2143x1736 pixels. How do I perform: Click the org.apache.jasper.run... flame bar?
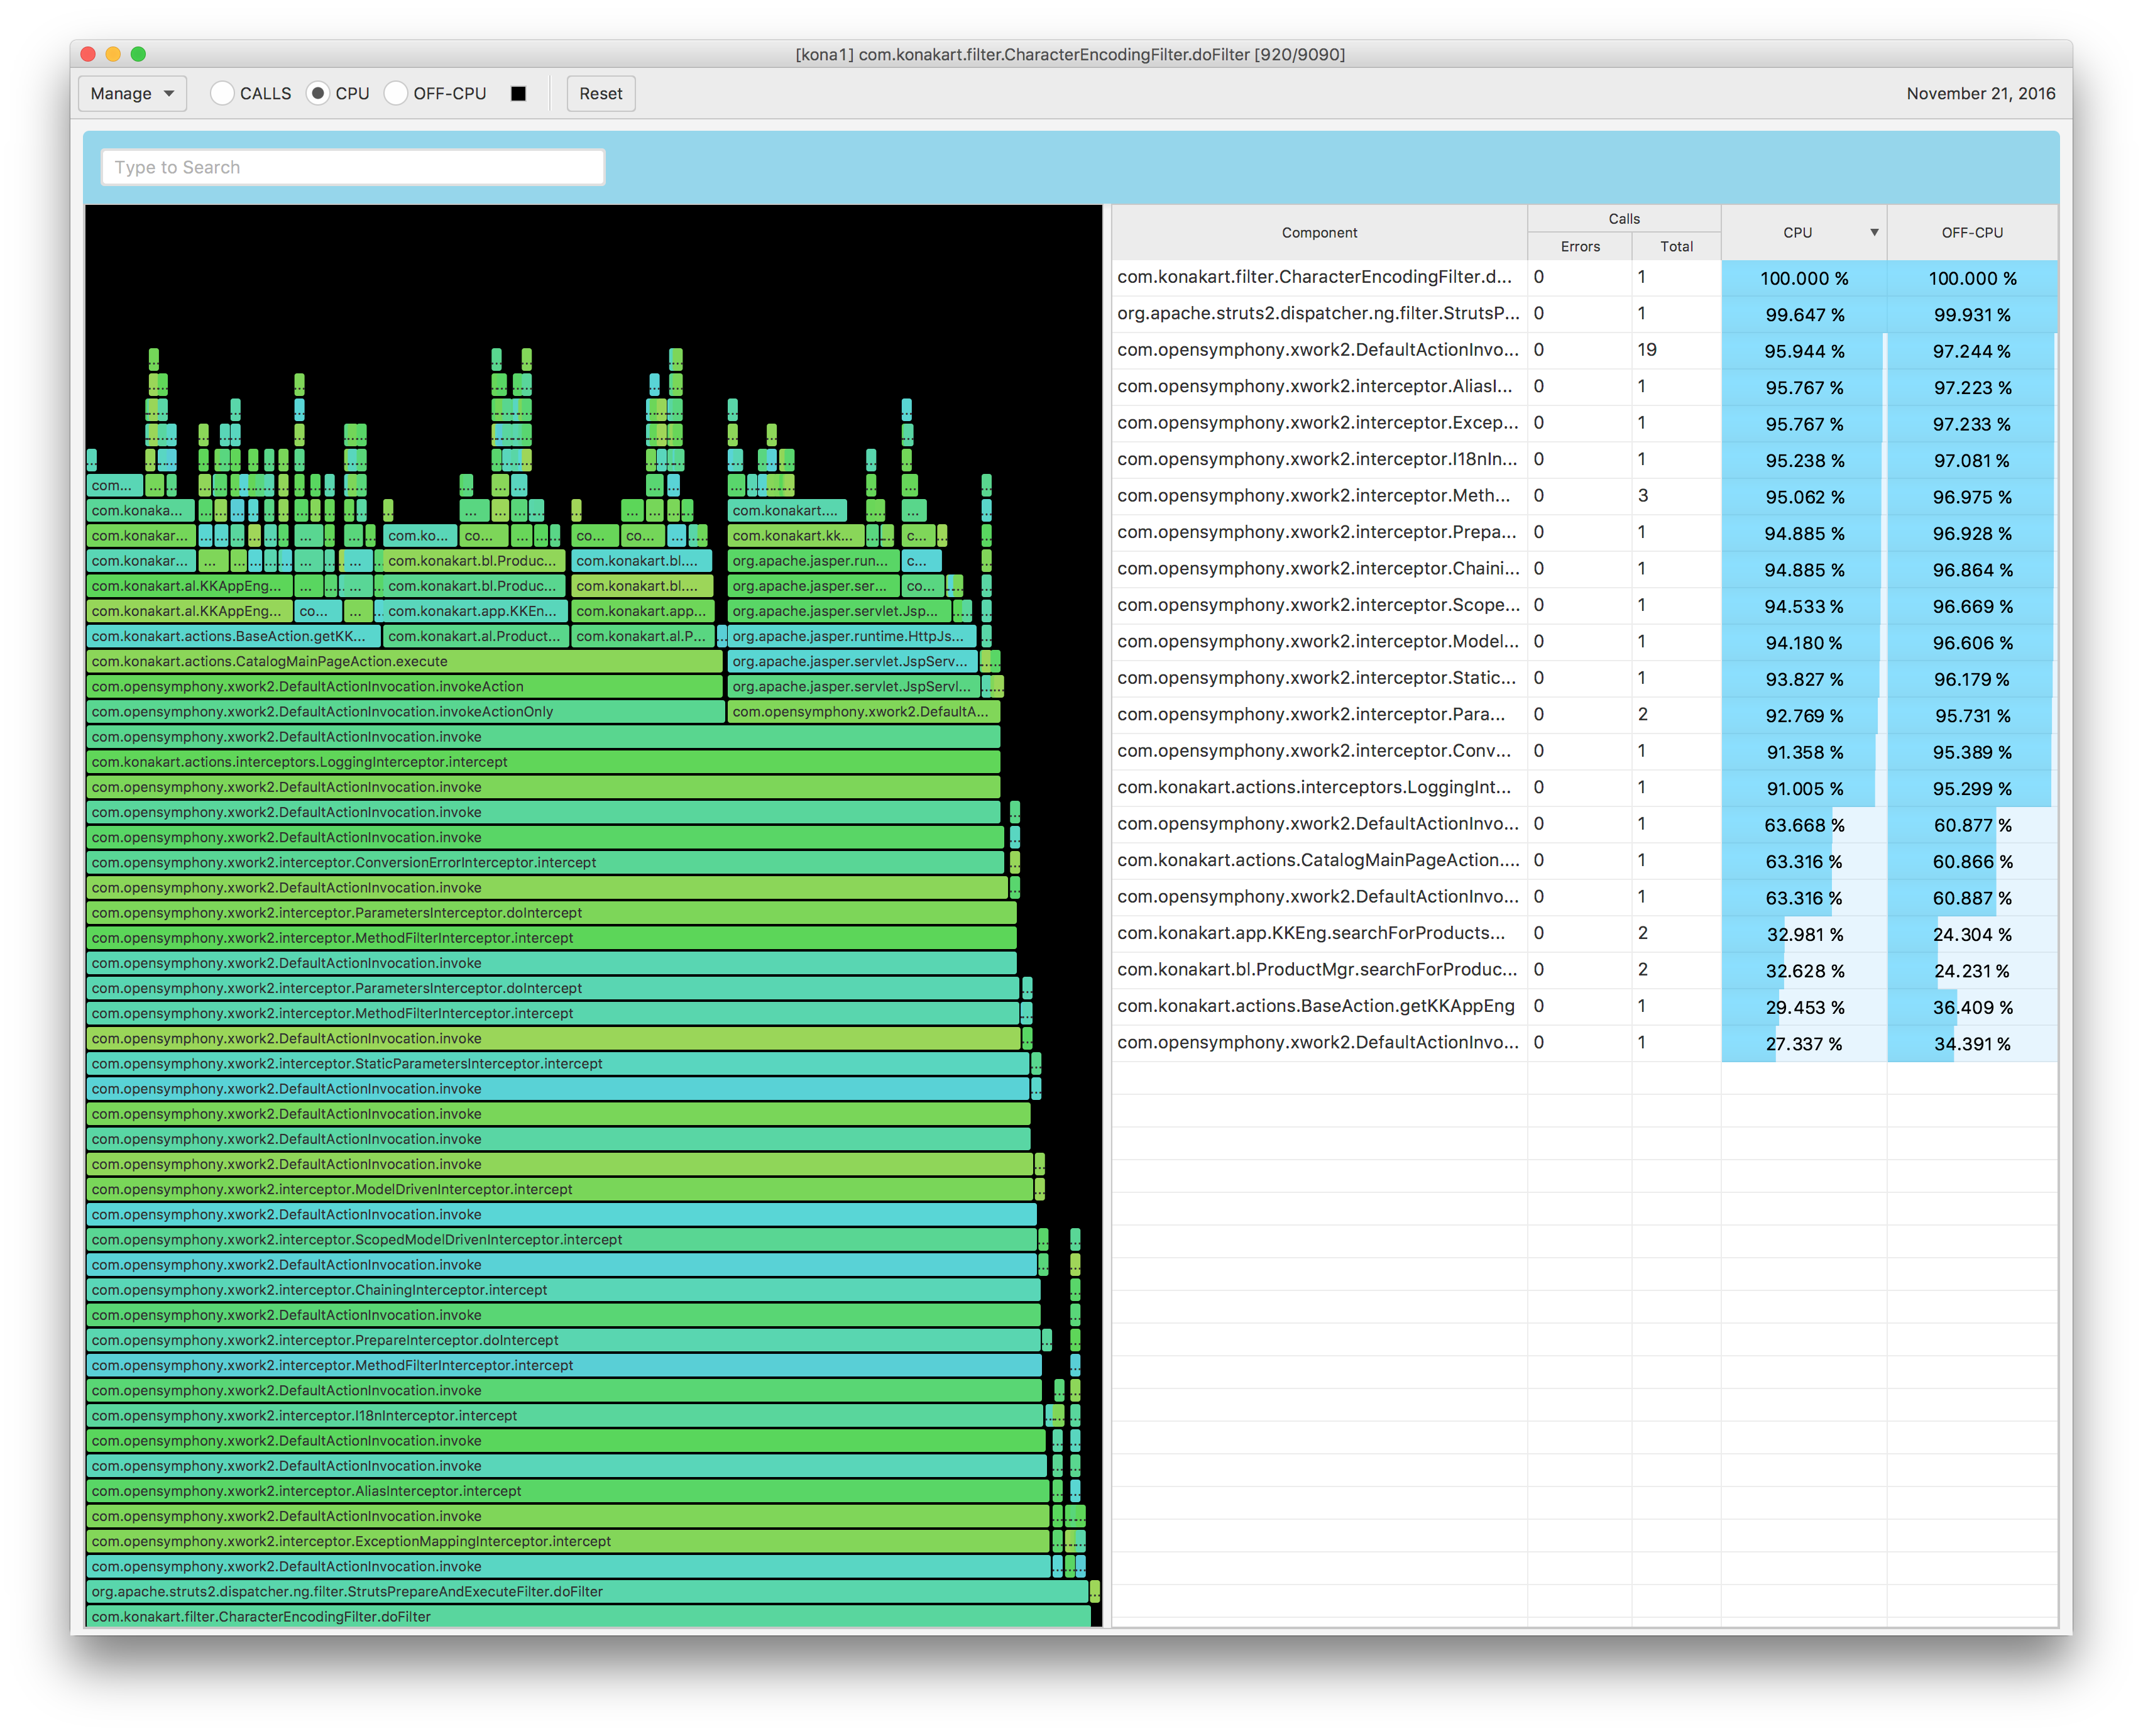click(813, 561)
